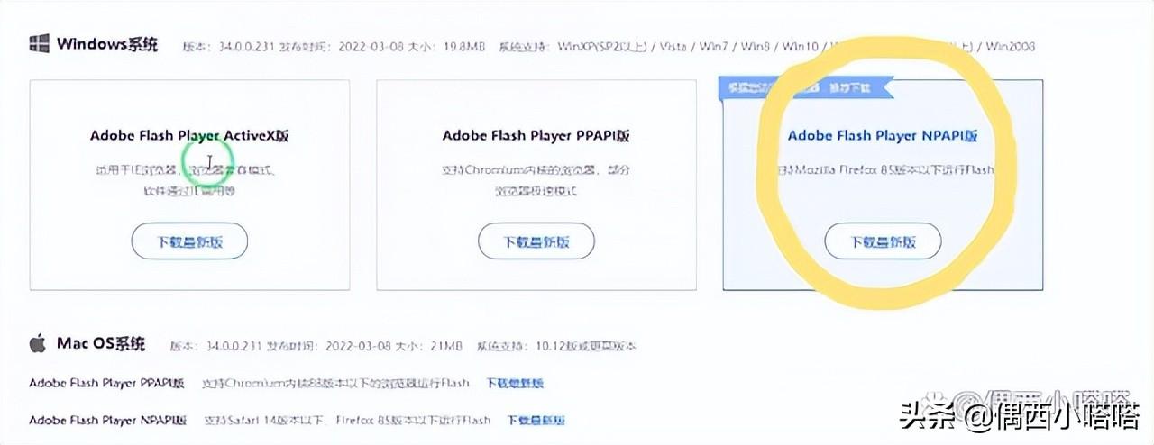Image resolution: width=1154 pixels, height=445 pixels.
Task: Click Mac Adobe Flash Player PPAPI版 row label
Action: click(x=106, y=383)
